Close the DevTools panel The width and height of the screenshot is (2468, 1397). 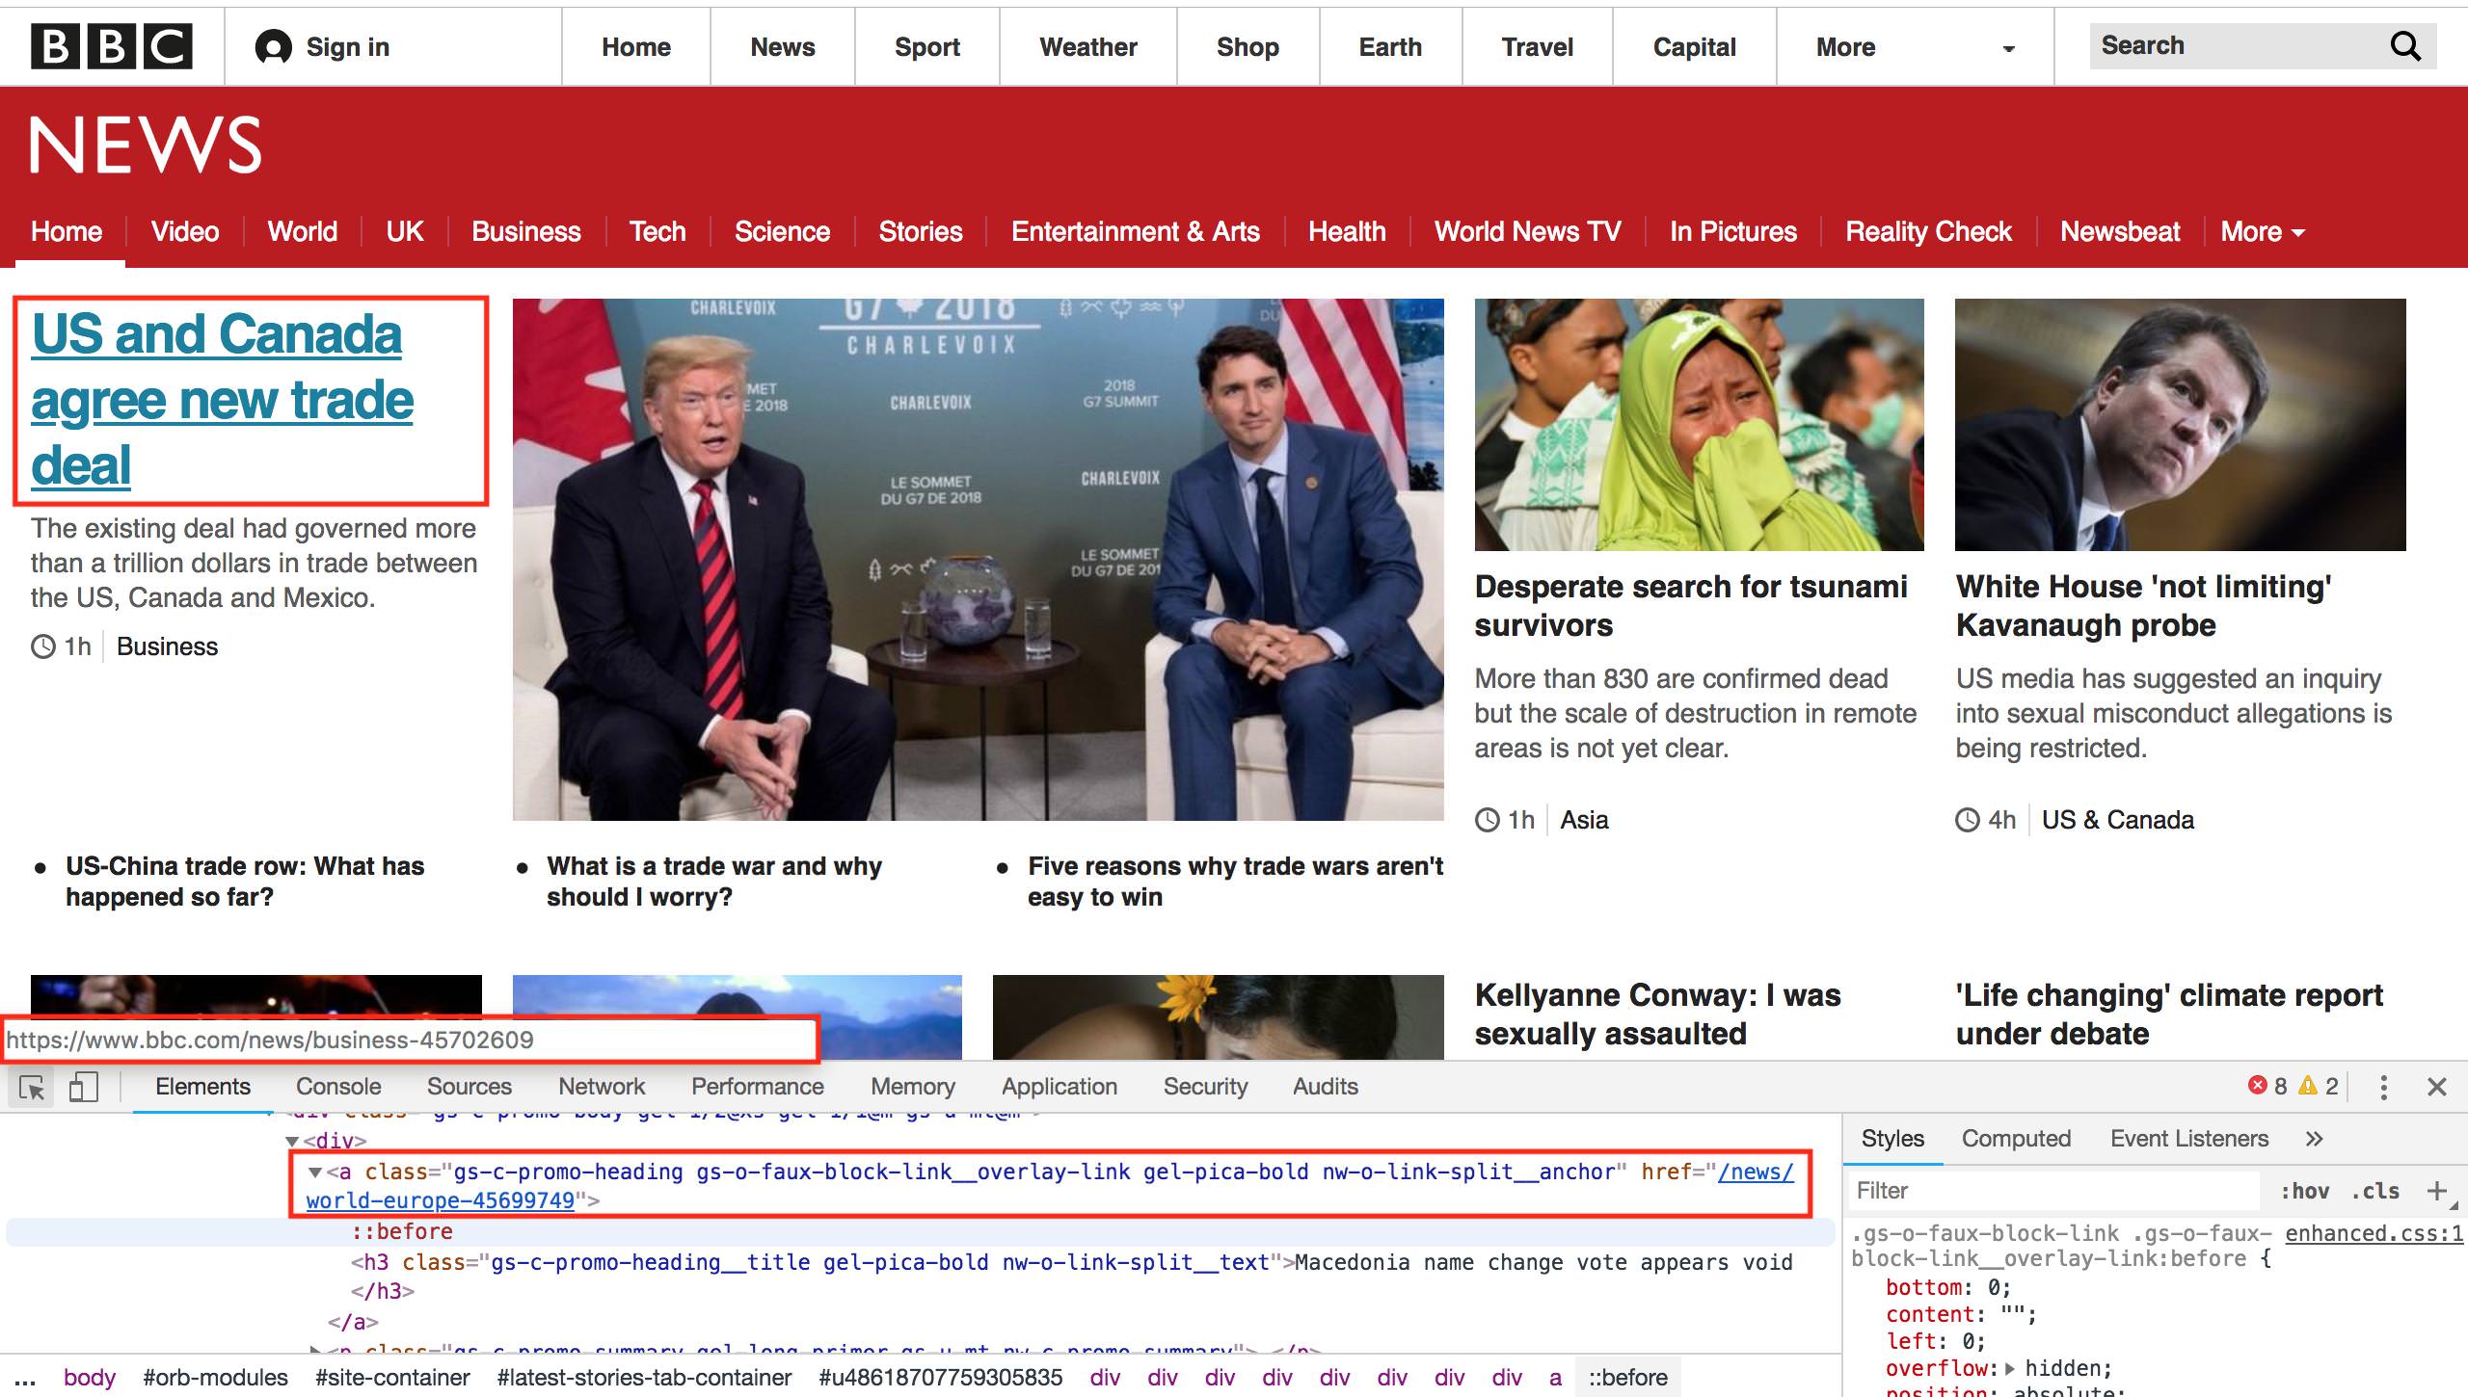(2437, 1087)
